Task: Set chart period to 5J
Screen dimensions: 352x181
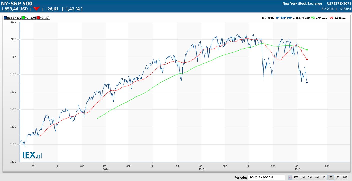Action: tap(338, 178)
